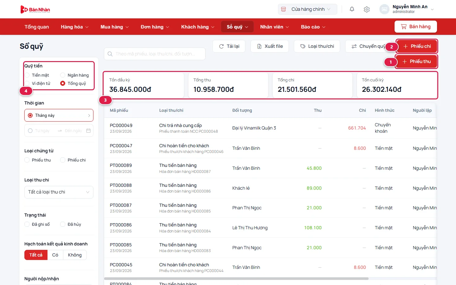Create a new Phiếu chi
This screenshot has height=285, width=456.
(x=417, y=46)
